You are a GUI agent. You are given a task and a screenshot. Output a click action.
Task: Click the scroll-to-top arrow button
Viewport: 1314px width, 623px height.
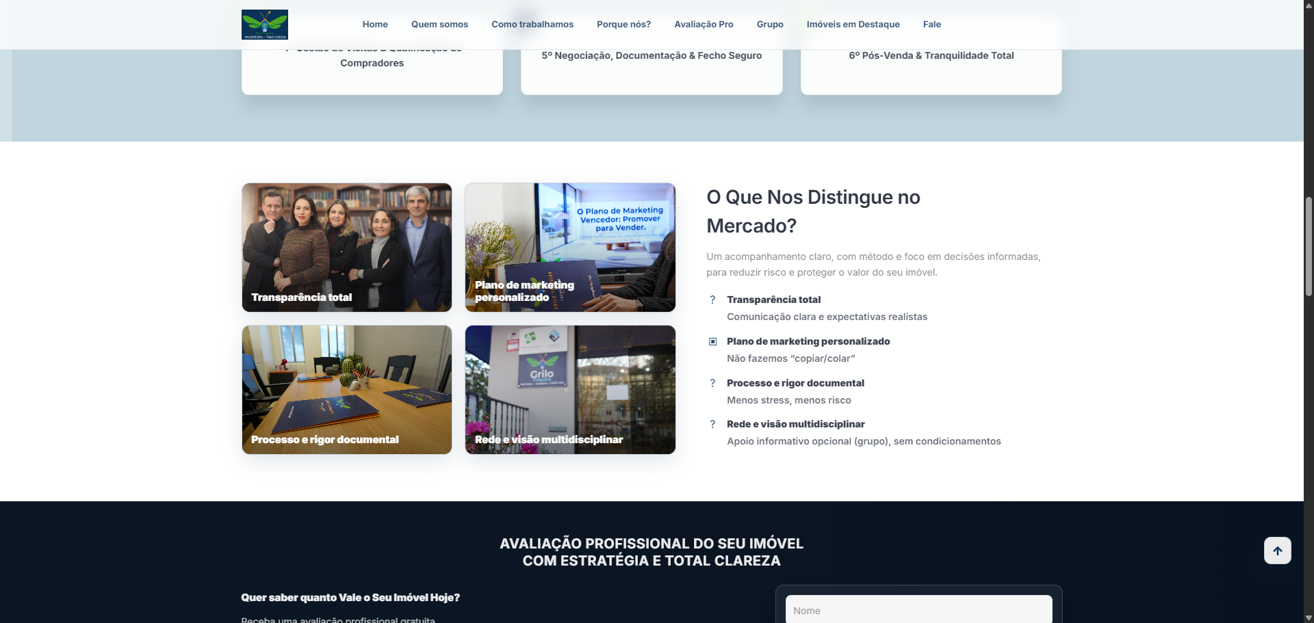[1277, 551]
